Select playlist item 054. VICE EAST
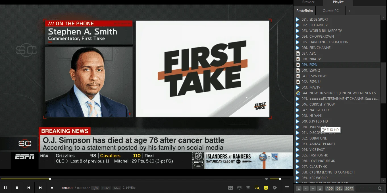387x193 pixels. click(337, 150)
